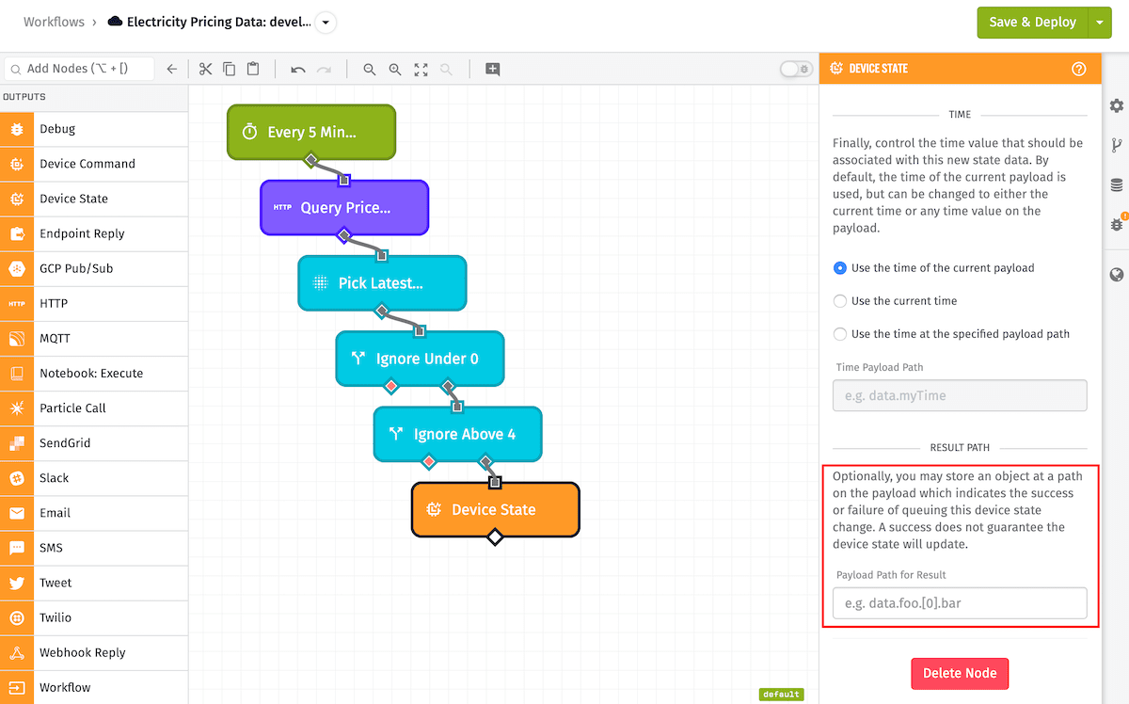Click the fit-to-screen icon
This screenshot has height=704, width=1129.
pyautogui.click(x=421, y=69)
